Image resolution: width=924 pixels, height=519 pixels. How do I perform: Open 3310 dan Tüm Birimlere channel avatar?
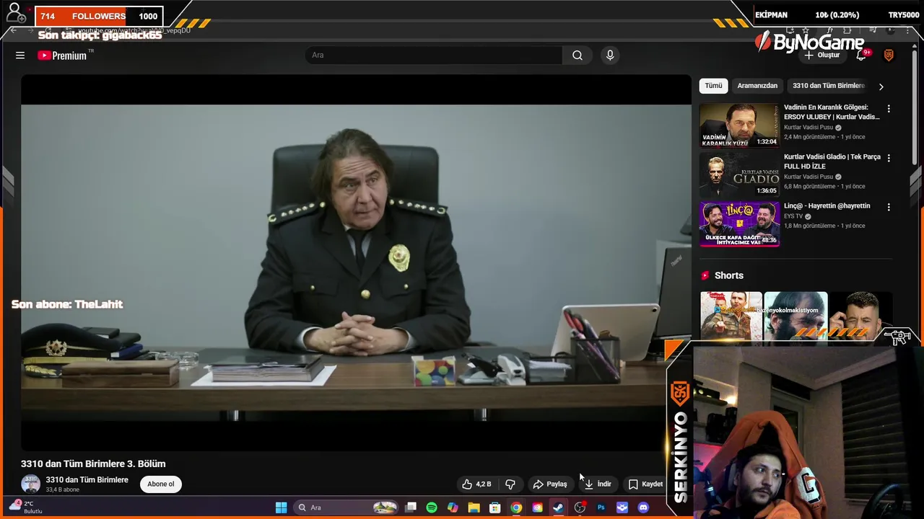(x=30, y=484)
